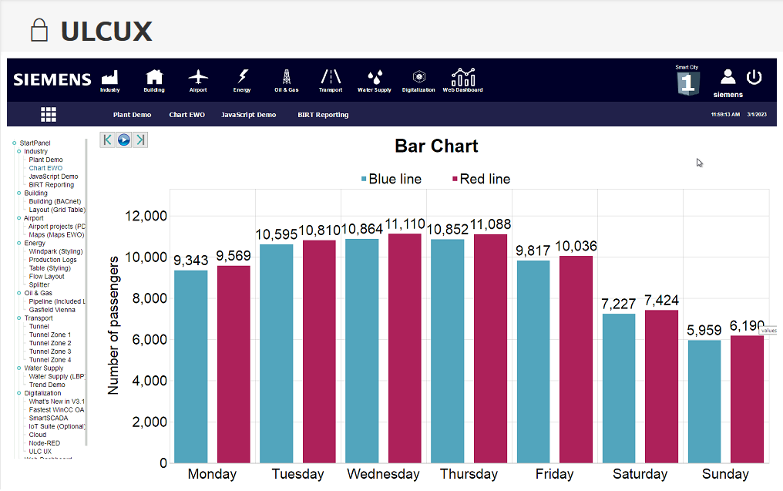The image size is (783, 491).
Task: Go to Transport road icon
Action: (x=331, y=78)
